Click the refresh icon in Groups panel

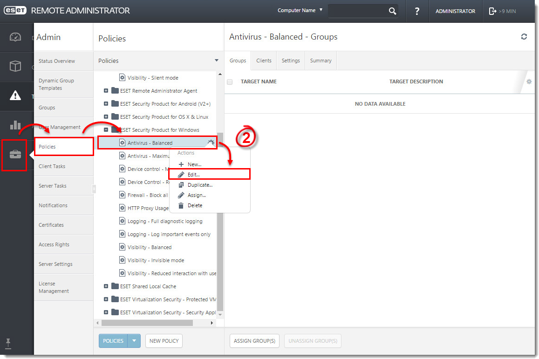pos(524,37)
